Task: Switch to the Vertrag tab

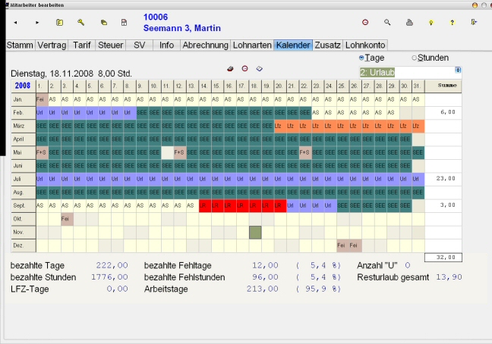Action: point(52,45)
